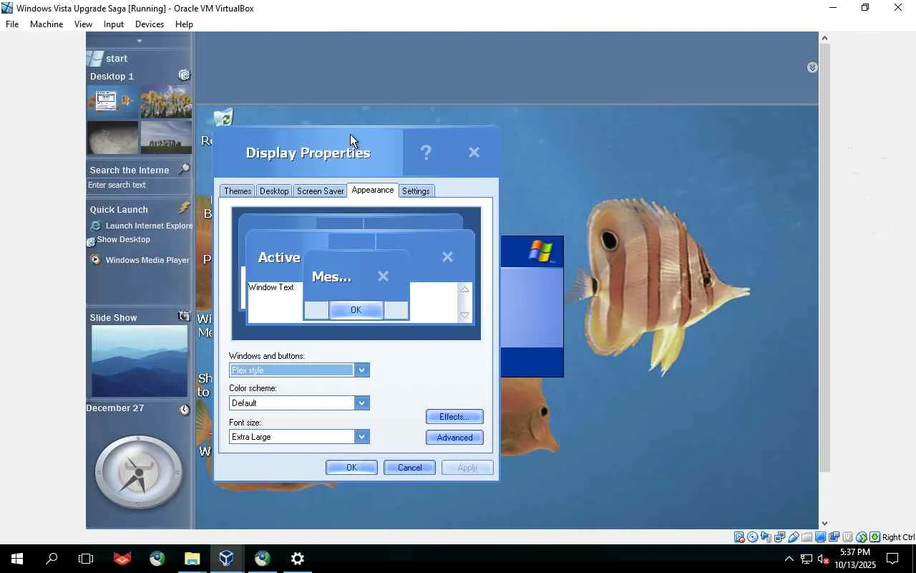Show hidden icons in host system tray
The image size is (916, 573).
(x=789, y=559)
